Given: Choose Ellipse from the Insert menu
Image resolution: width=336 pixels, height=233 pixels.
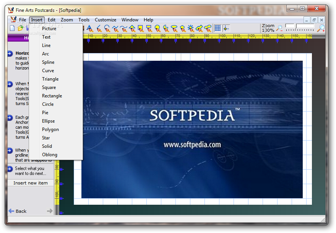Looking at the screenshot, I should (x=56, y=121).
